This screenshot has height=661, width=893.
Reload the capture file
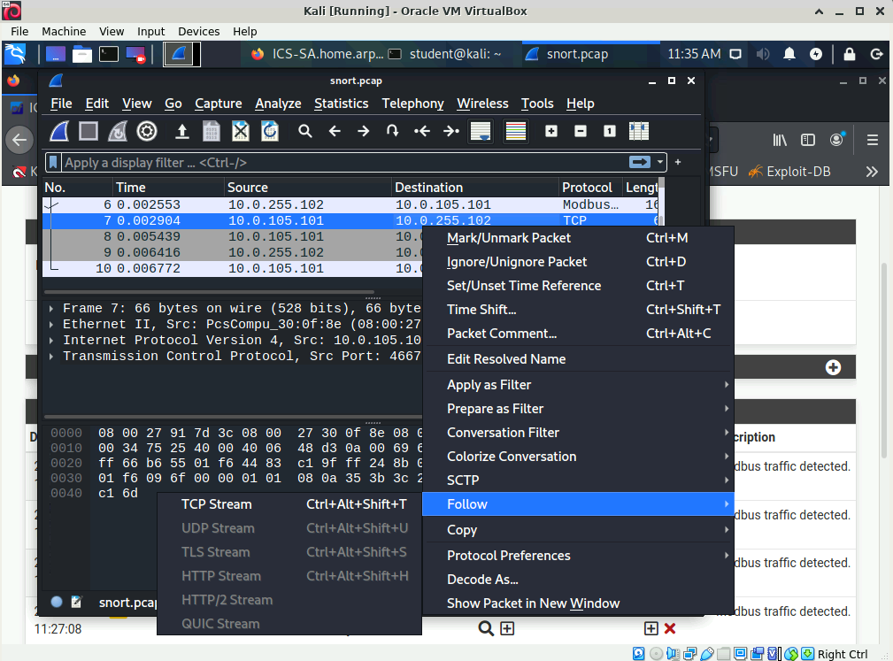pos(269,132)
